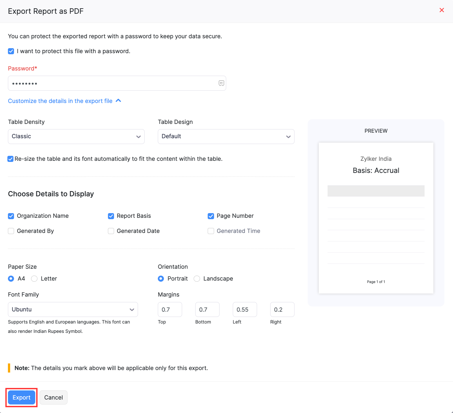Click the Export button
Viewport: 453px width, 413px height.
pos(21,397)
